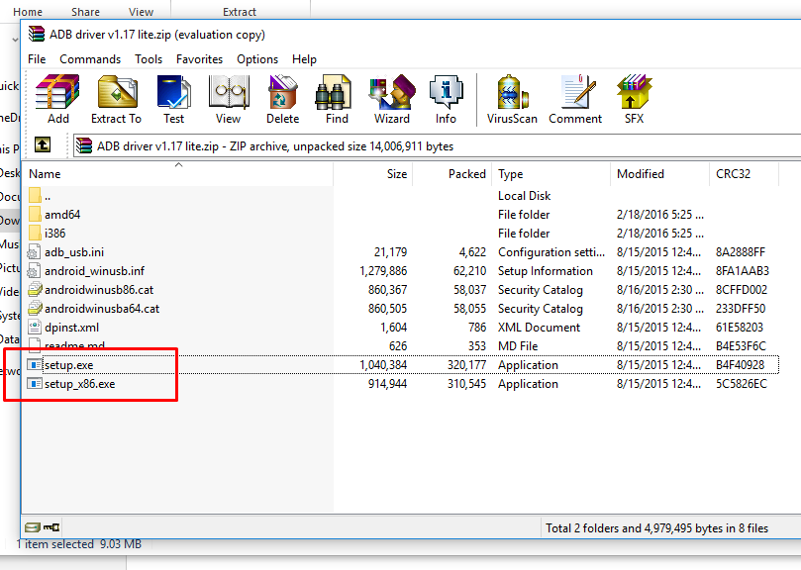Open the Tools menu

pos(149,59)
